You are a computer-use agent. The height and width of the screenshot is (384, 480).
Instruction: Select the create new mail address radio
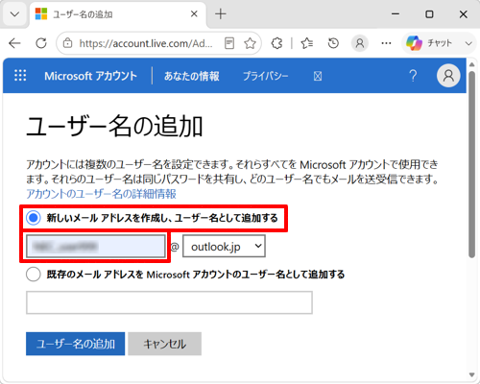pyautogui.click(x=34, y=218)
